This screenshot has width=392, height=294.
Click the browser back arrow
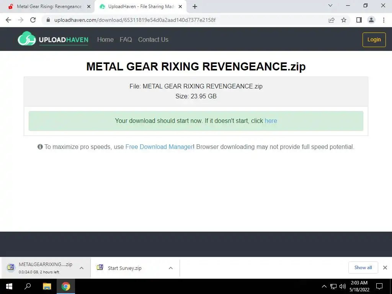pos(8,20)
